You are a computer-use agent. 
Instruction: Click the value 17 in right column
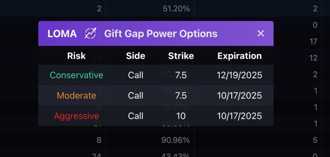pyautogui.click(x=313, y=42)
